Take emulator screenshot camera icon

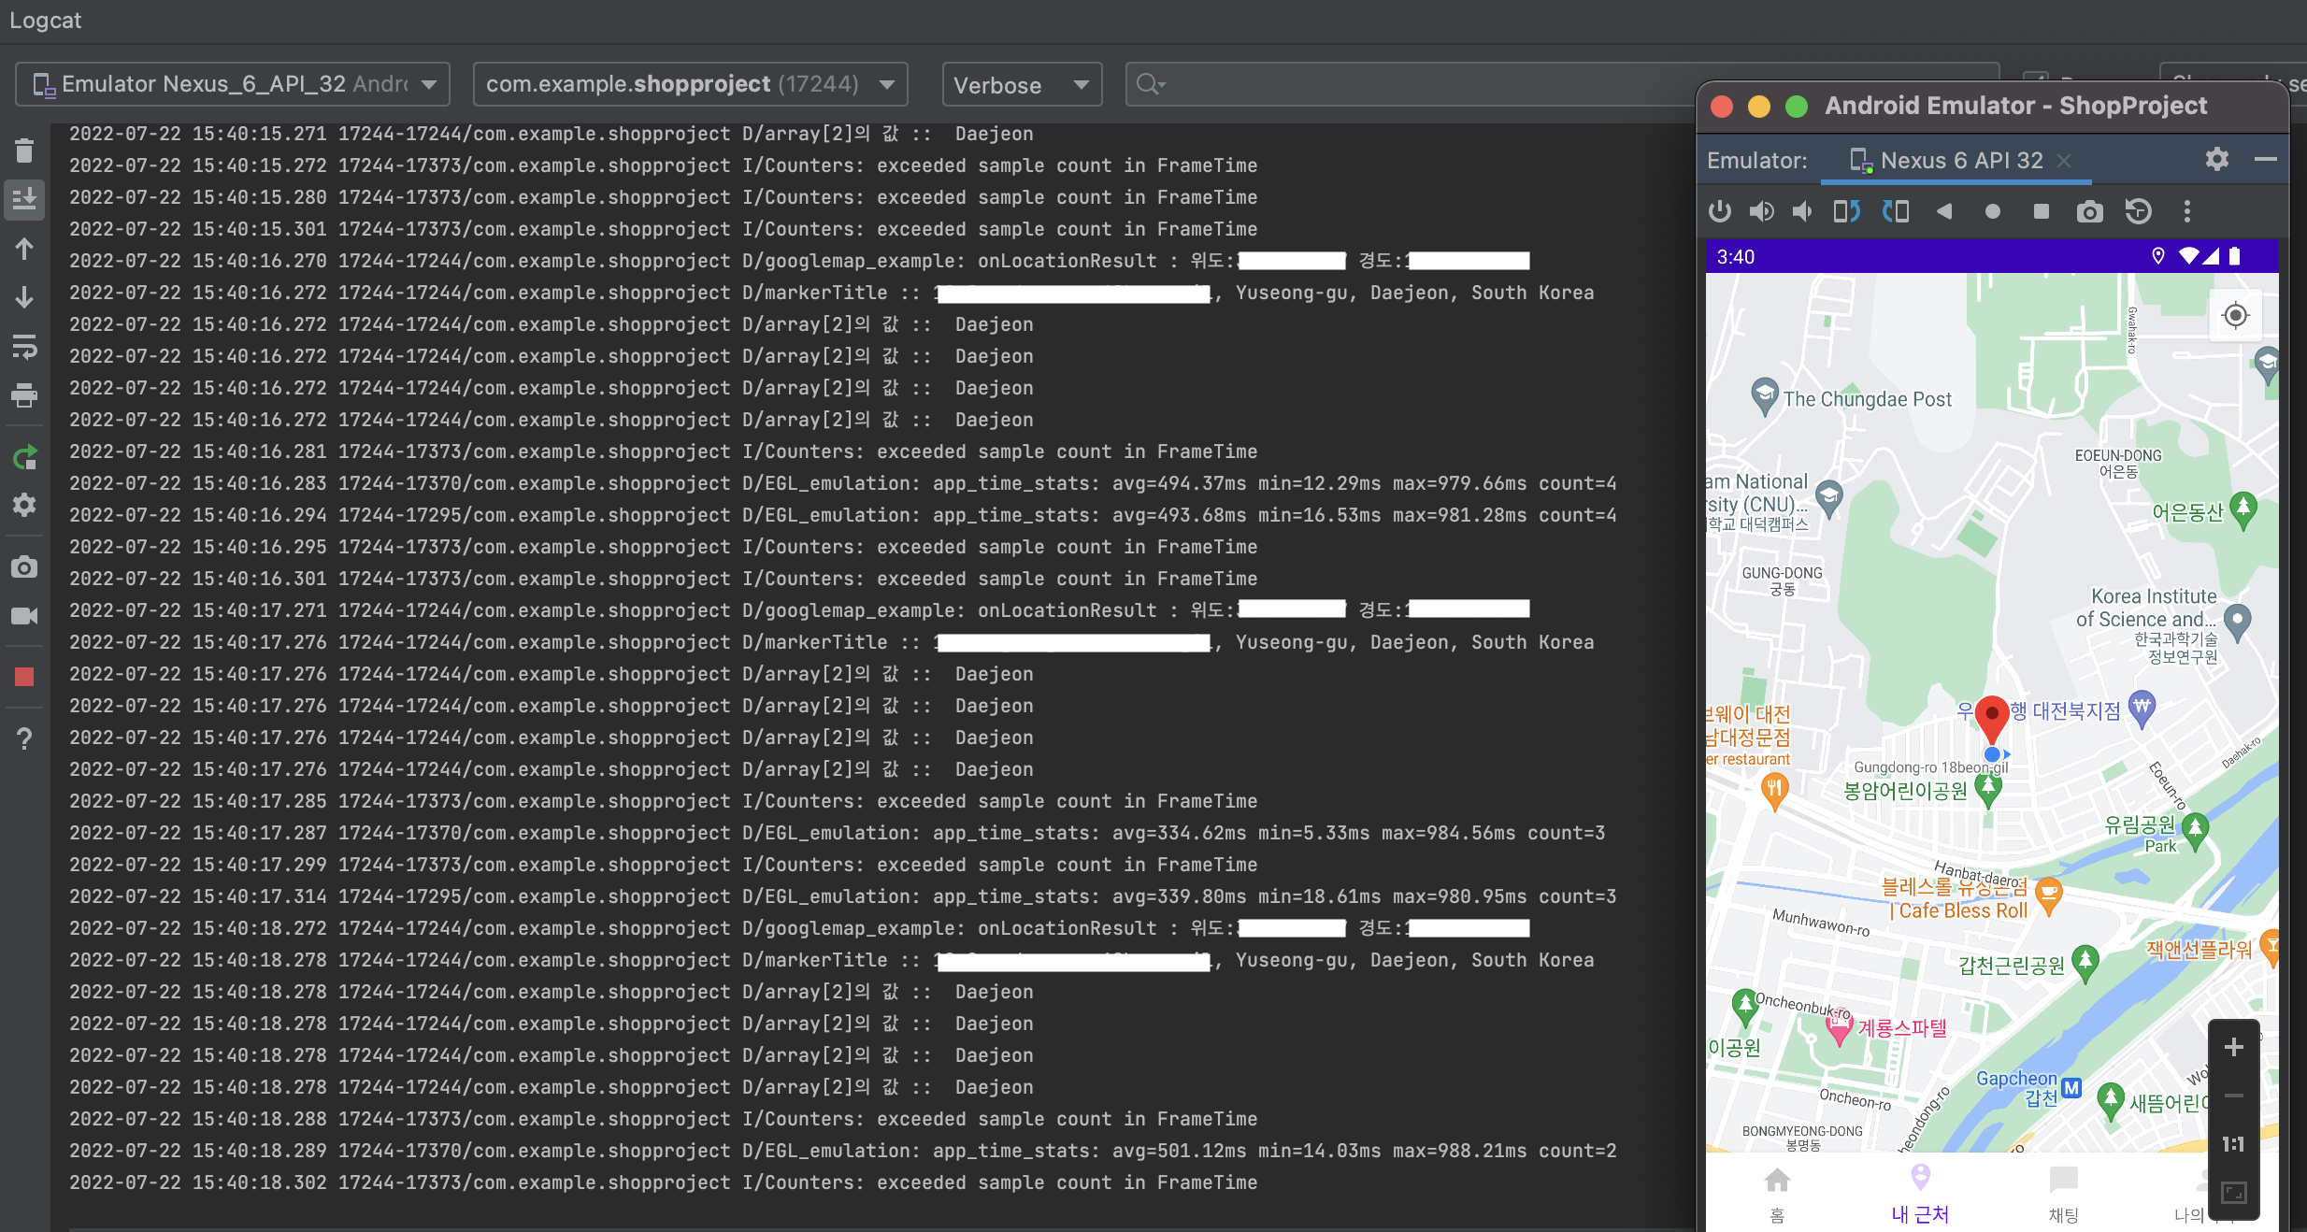click(x=2089, y=212)
